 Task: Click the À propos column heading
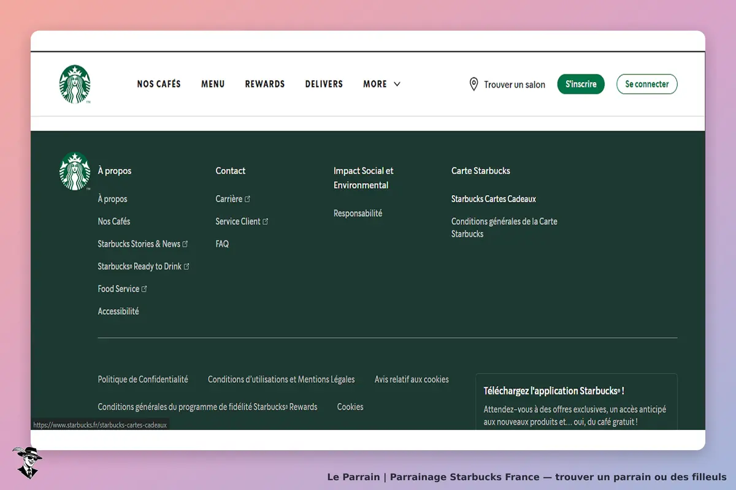pyautogui.click(x=115, y=171)
